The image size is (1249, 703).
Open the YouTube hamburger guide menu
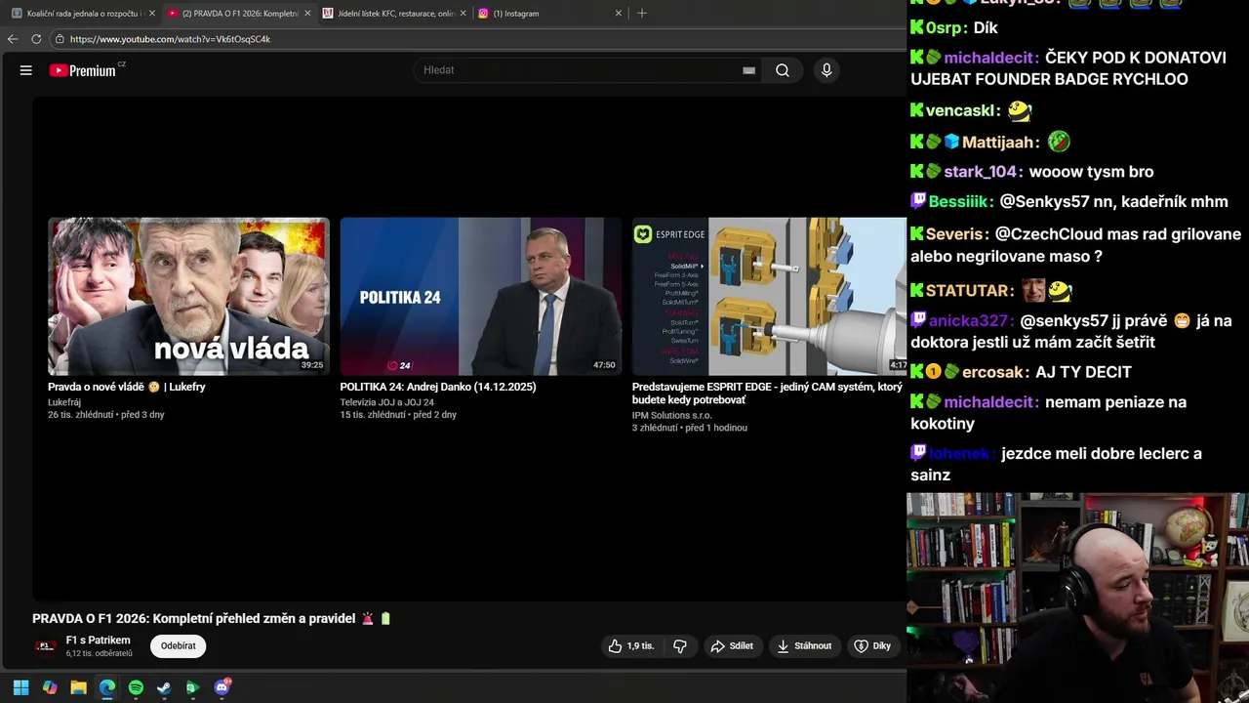(26, 70)
